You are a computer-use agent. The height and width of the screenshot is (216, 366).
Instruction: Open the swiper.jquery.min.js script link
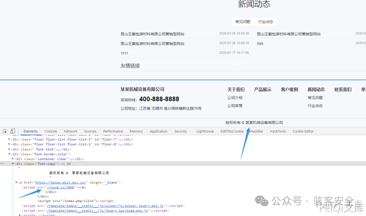tap(105, 206)
